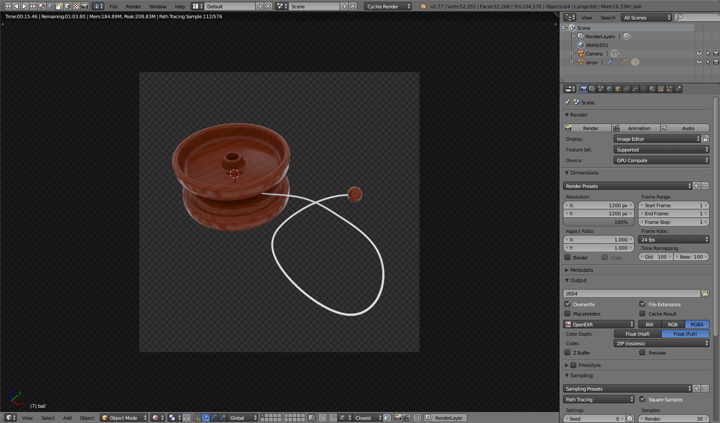Select RGB color mode button
This screenshot has height=423, width=720.
(x=673, y=324)
